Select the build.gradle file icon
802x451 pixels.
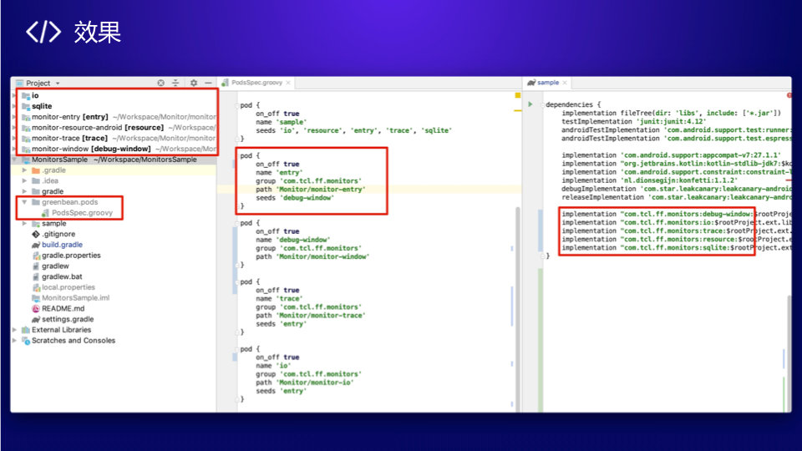click(x=36, y=245)
